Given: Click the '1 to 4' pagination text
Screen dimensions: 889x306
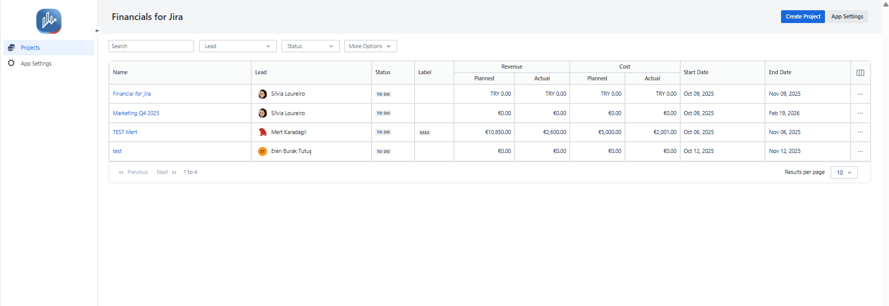Looking at the screenshot, I should 190,172.
